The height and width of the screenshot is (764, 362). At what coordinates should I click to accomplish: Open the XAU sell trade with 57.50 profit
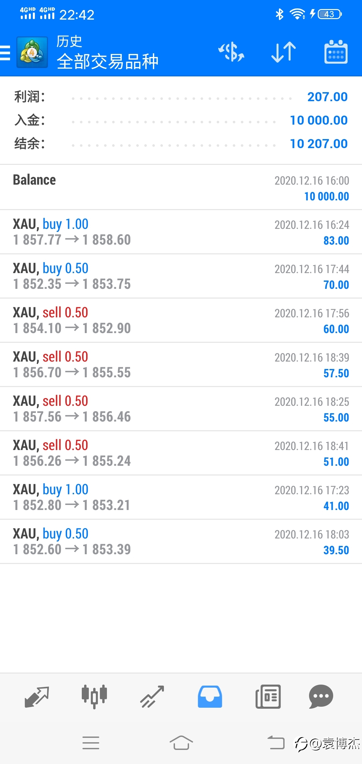(x=181, y=365)
